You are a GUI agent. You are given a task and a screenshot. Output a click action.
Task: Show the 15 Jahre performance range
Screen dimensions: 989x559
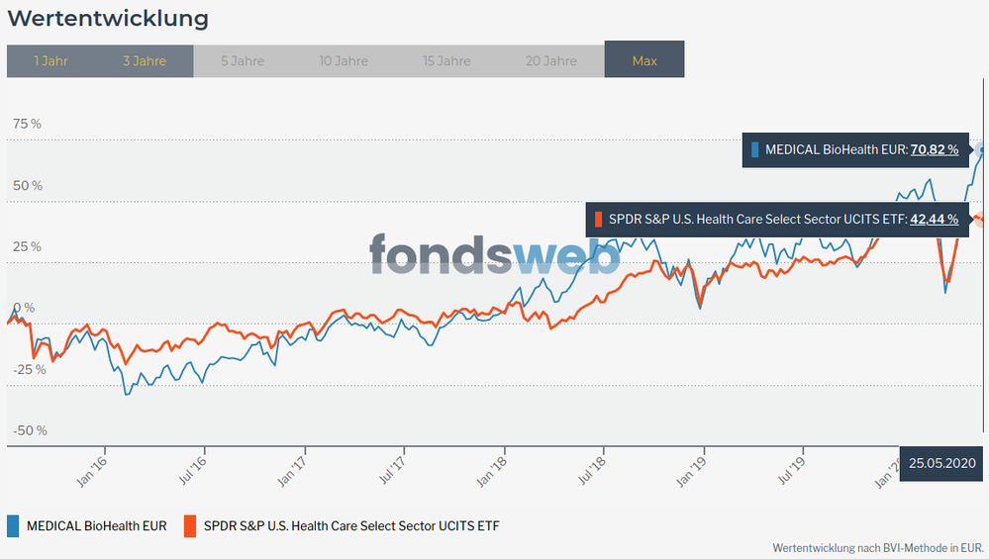tap(446, 60)
